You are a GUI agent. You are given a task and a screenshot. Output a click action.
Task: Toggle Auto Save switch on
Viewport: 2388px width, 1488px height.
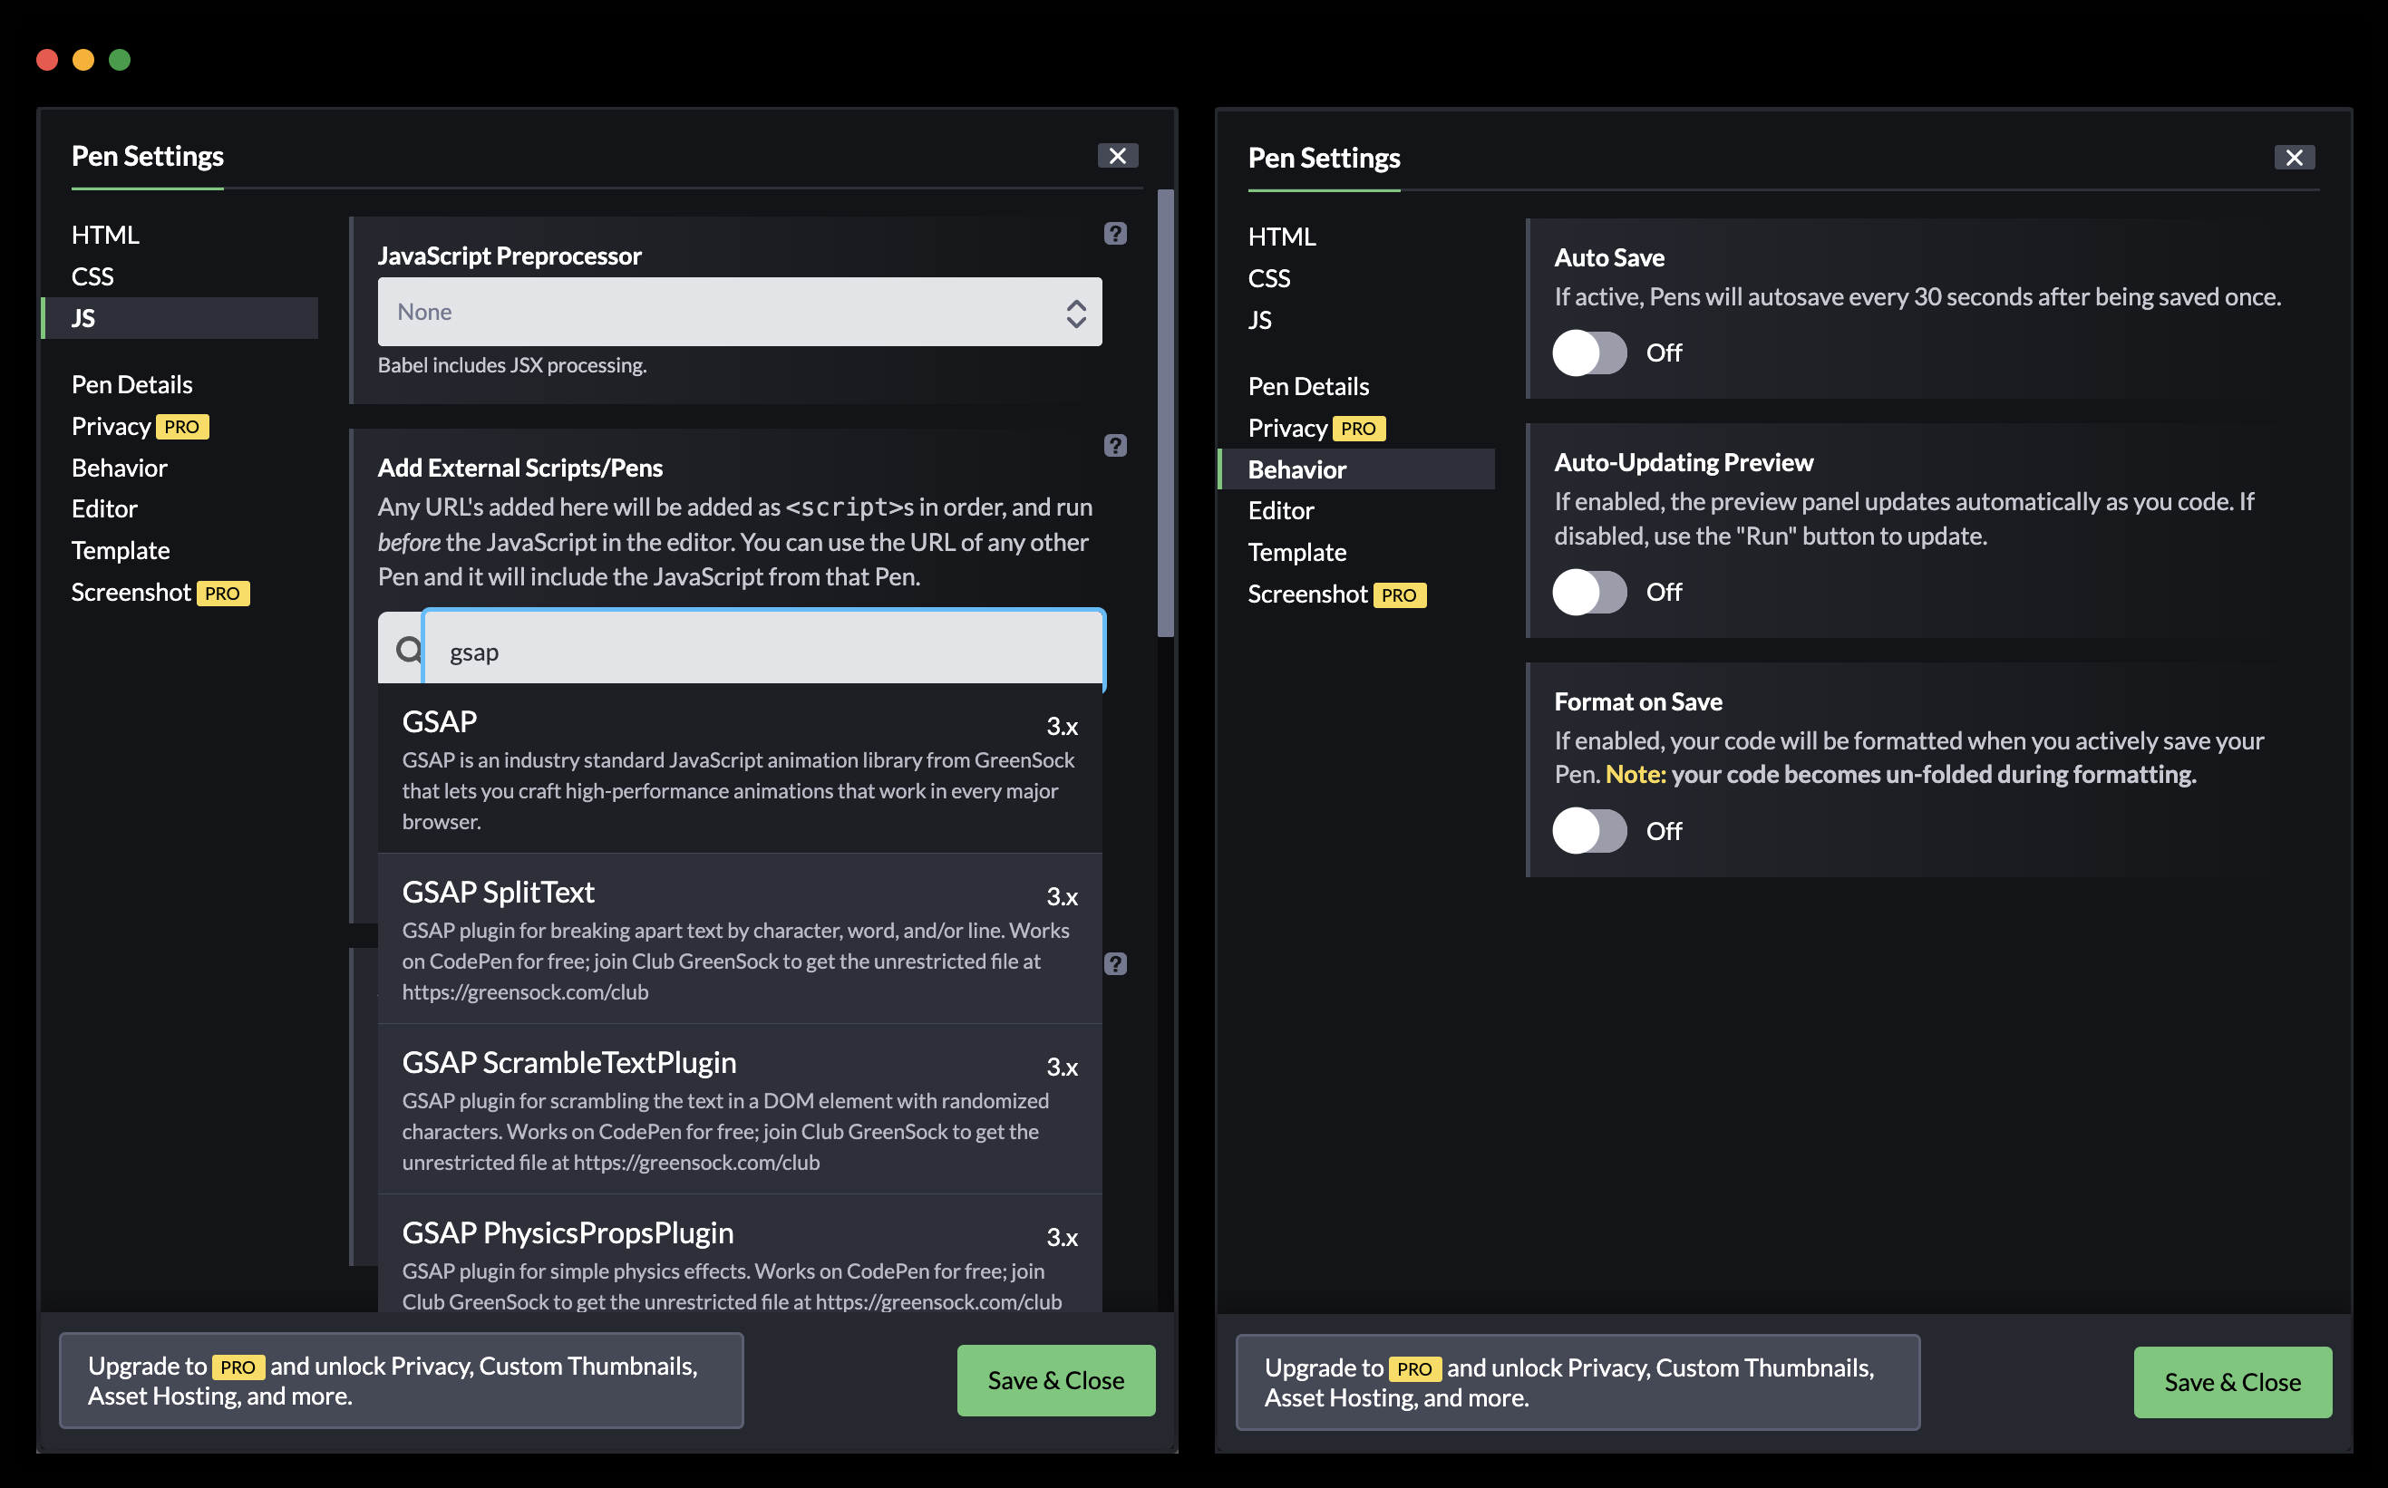(1588, 353)
